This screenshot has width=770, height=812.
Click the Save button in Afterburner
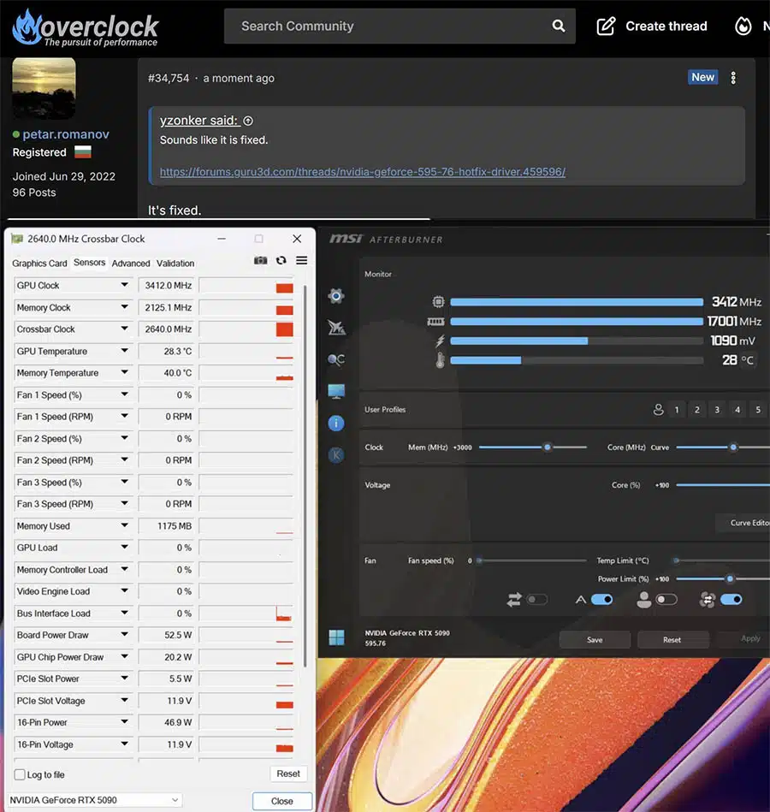click(x=595, y=640)
